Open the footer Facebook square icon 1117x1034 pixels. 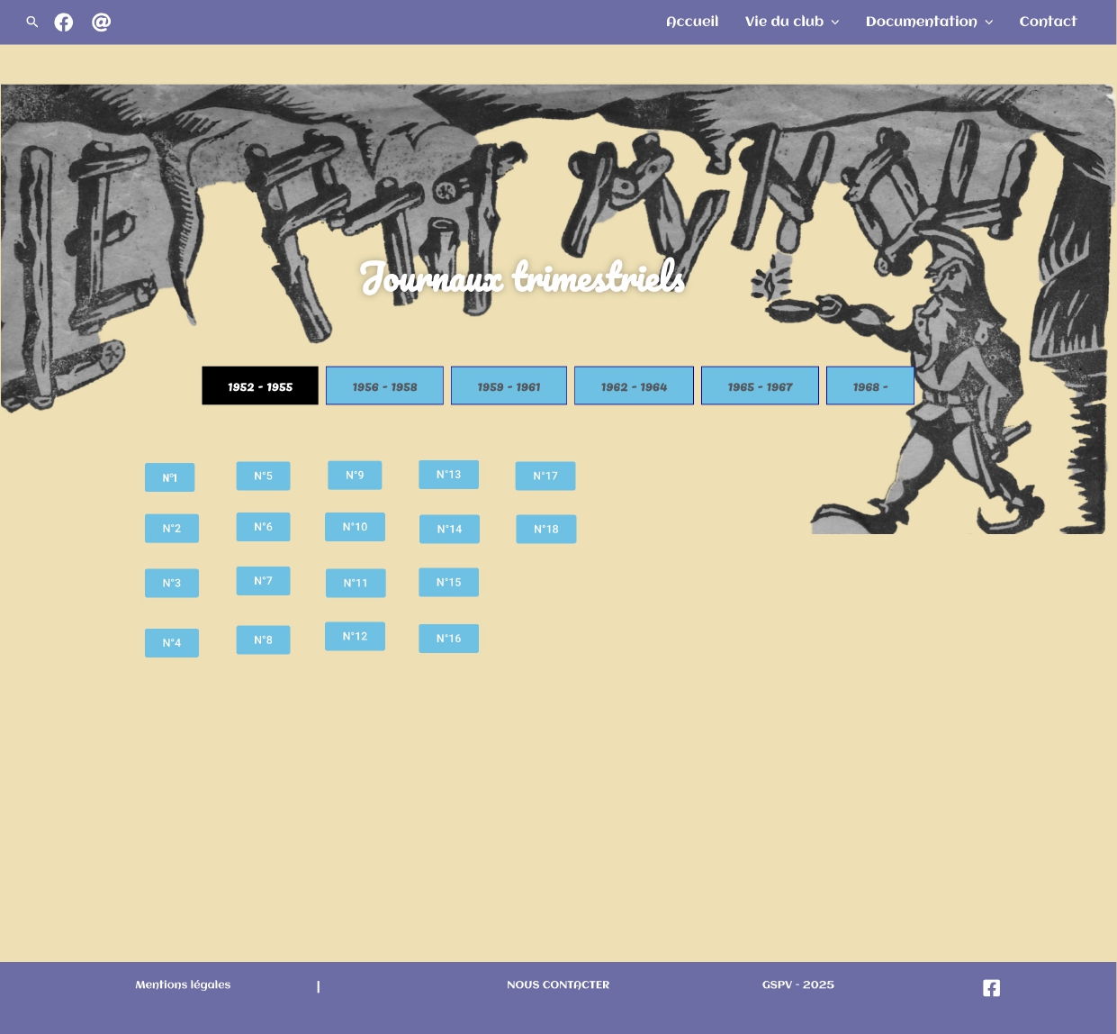coord(991,988)
